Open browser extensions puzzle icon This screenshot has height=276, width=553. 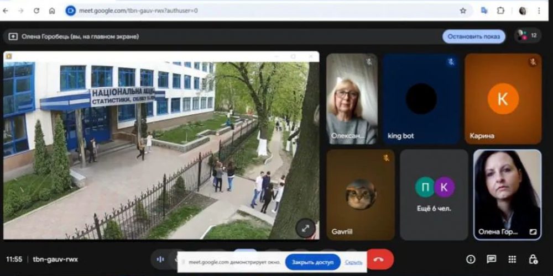(x=500, y=10)
